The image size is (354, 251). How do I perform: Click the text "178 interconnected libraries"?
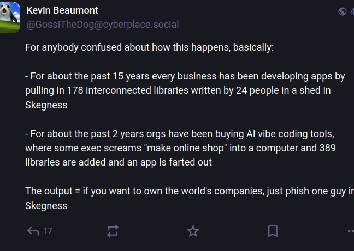pos(129,90)
